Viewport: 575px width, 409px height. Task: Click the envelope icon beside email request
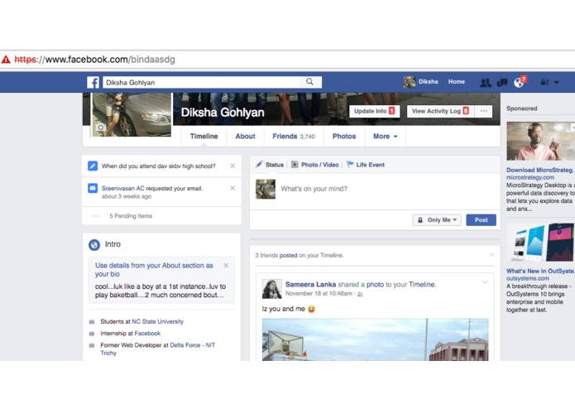93,188
